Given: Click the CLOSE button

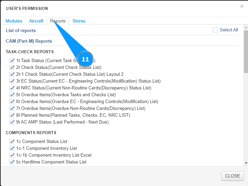Looking at the screenshot, I should pyautogui.click(x=232, y=176).
